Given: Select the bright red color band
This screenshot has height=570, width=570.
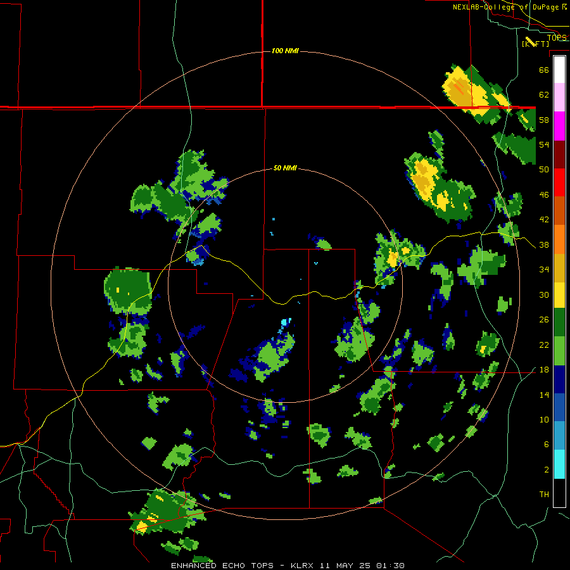Looking at the screenshot, I should [x=559, y=182].
